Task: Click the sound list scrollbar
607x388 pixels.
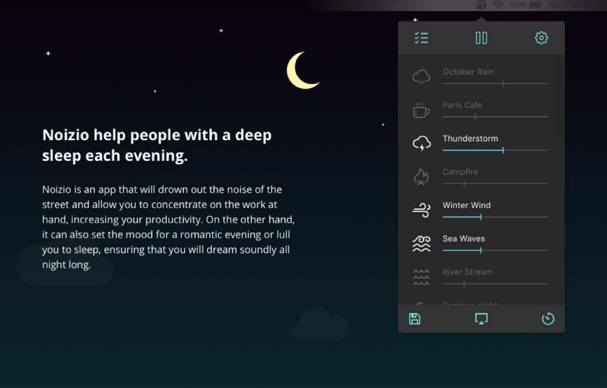Action: [x=559, y=98]
